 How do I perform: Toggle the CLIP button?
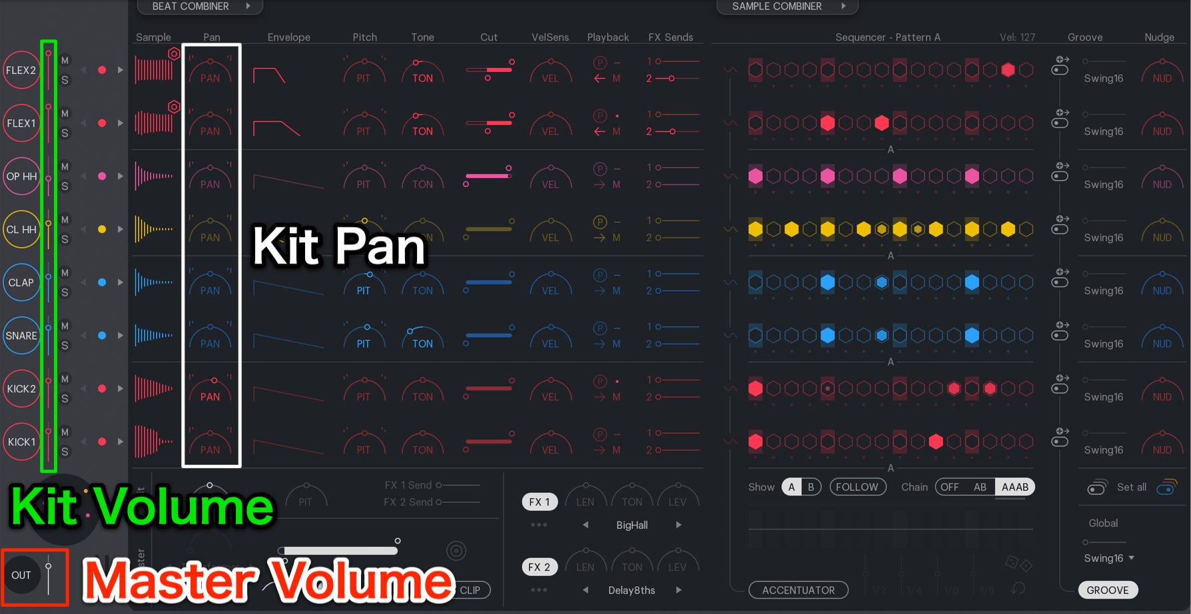470,590
